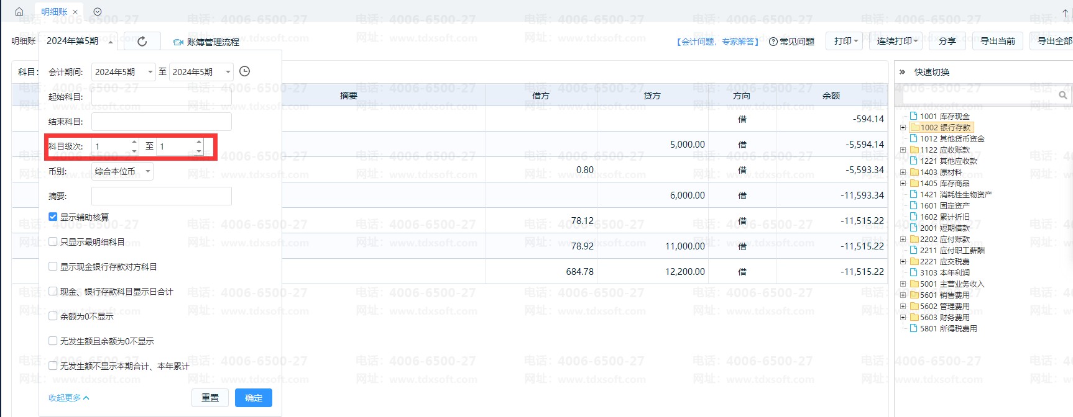Click the search magnifier in 快速切换 panel
Image resolution: width=1073 pixels, height=417 pixels.
(x=1062, y=95)
